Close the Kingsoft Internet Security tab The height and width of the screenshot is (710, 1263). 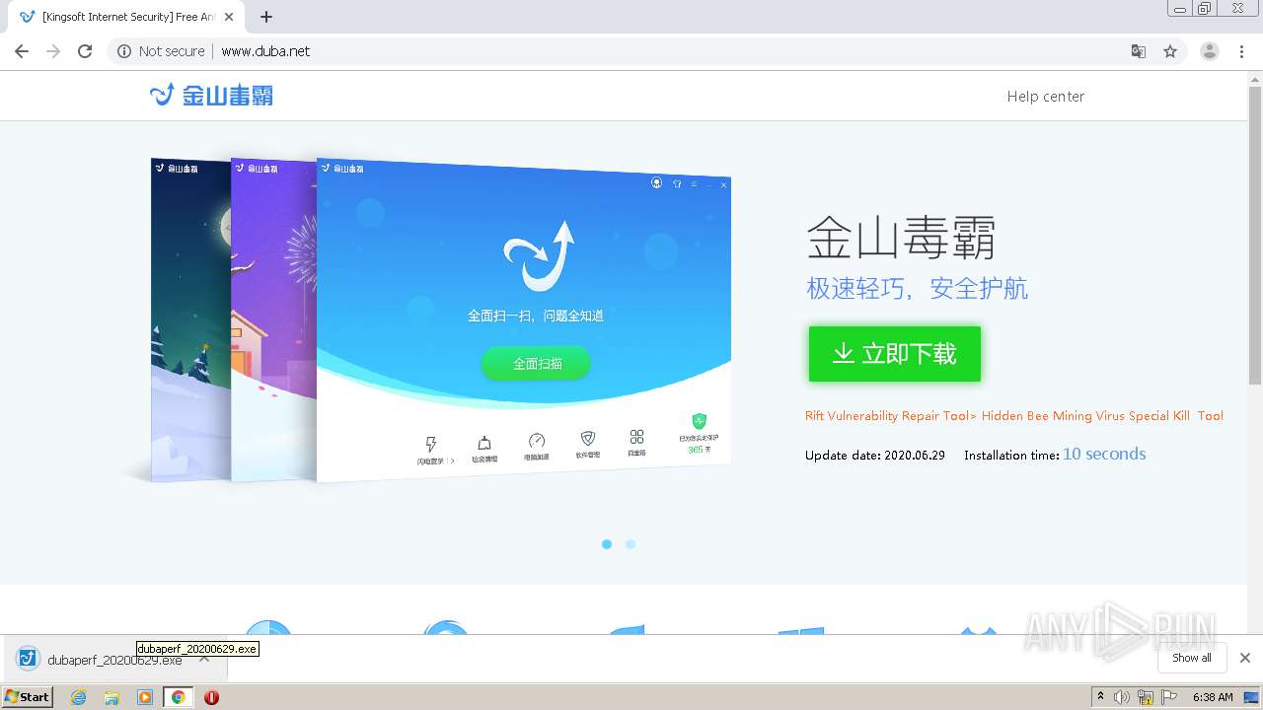click(x=229, y=17)
